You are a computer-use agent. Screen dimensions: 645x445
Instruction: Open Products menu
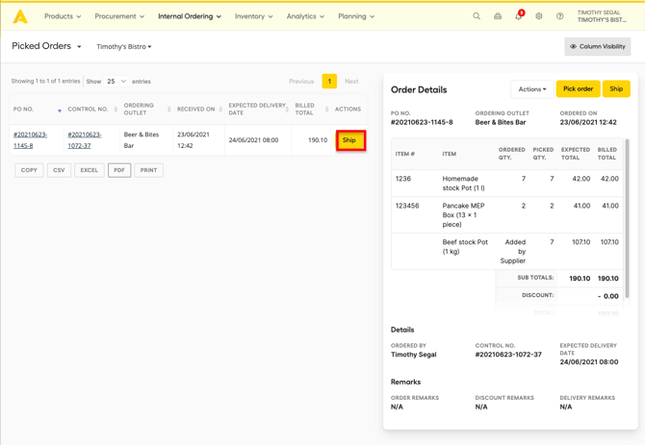click(63, 16)
